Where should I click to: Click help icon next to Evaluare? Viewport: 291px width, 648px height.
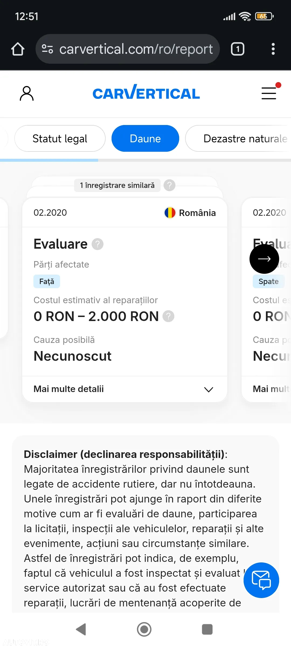pos(98,244)
